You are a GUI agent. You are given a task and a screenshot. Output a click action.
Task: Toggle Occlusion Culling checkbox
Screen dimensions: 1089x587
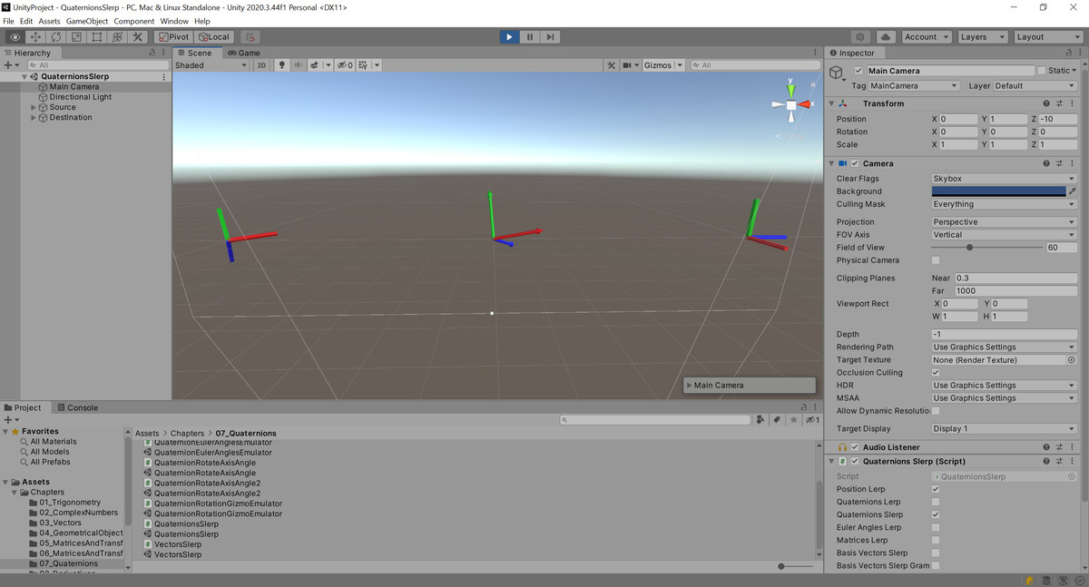pyautogui.click(x=936, y=373)
